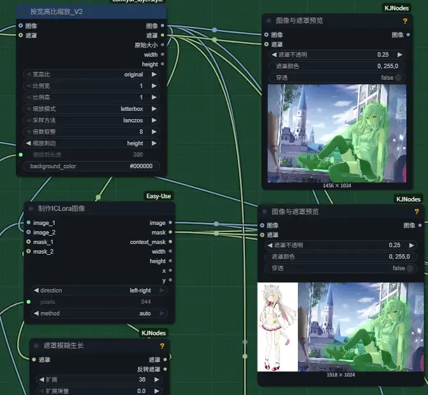
Task: Click the KJNodes badge above top preview
Action: pyautogui.click(x=397, y=8)
